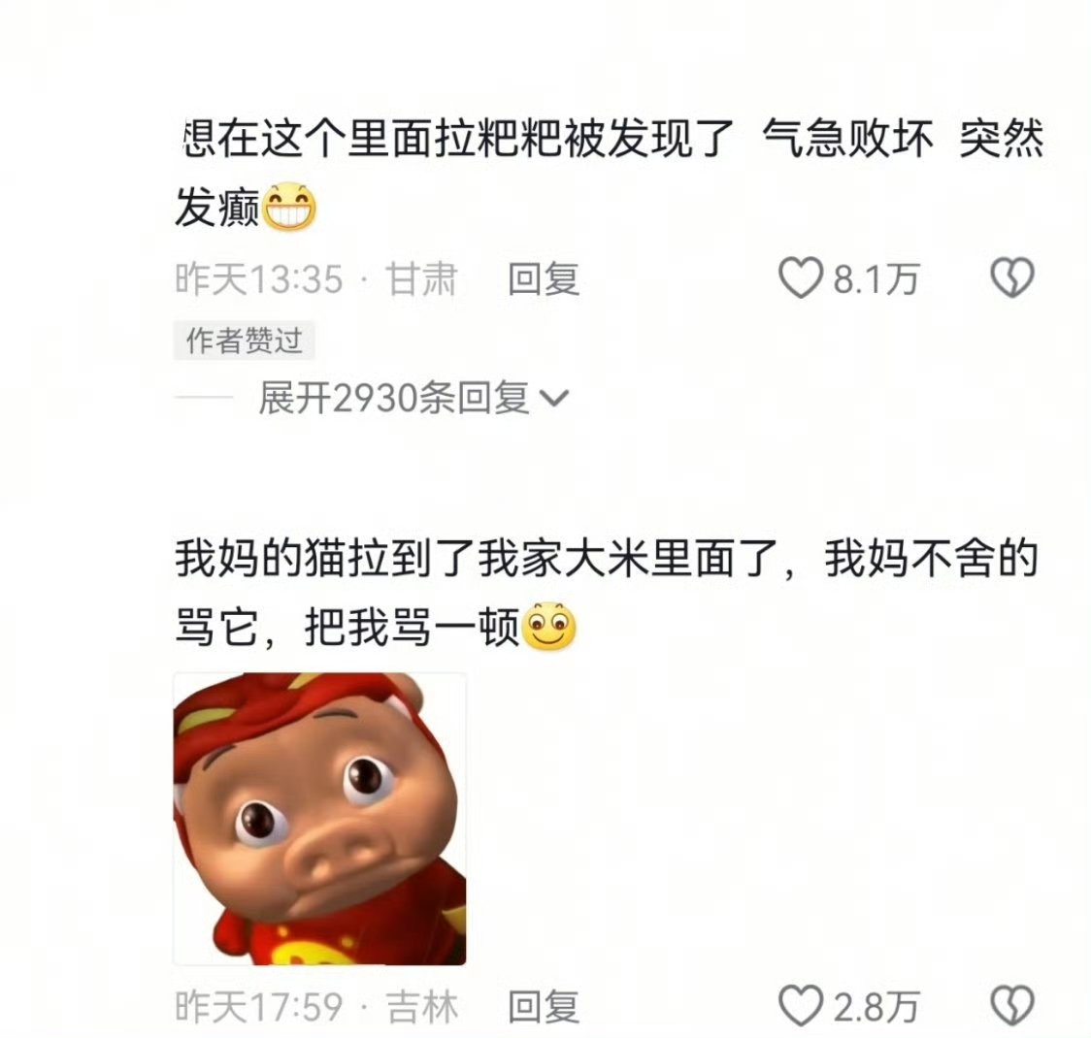Click the 回复 button on the 17:59 comment
Image resolution: width=1091 pixels, height=1038 pixels.
(x=544, y=1006)
